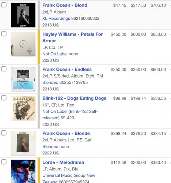Screen dimensions: 171x183
Task: Mark the Blink-182 Dogs Eating Dogs checkbox
Action: click(x=4, y=98)
